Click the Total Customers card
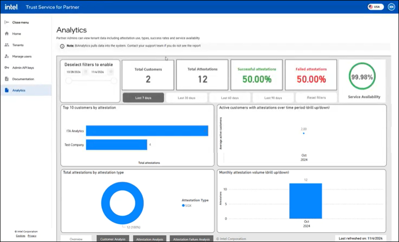 (148, 75)
